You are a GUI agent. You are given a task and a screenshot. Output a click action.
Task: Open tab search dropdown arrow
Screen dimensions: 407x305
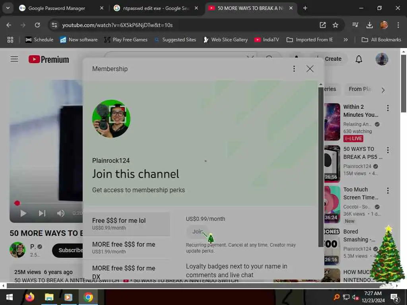coord(8,8)
